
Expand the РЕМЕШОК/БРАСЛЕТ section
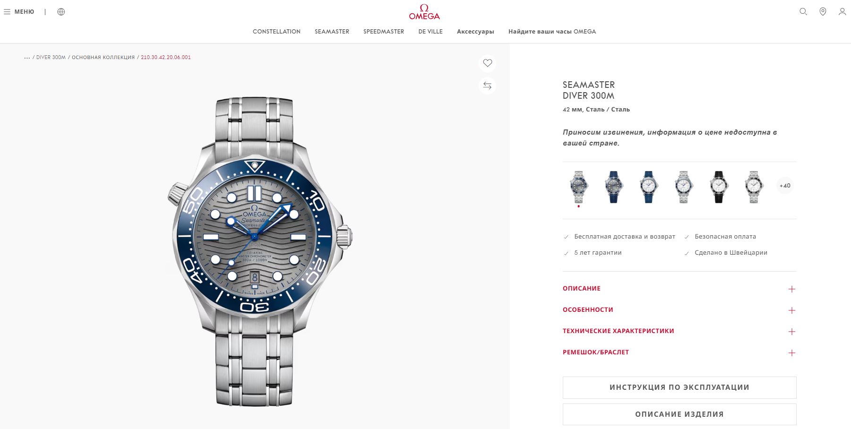679,352
